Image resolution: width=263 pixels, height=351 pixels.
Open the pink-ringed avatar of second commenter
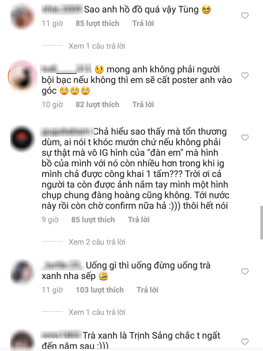point(22,76)
